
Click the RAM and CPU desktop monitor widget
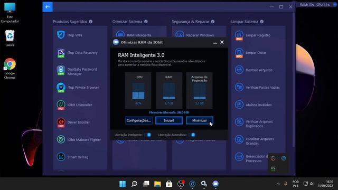[x=317, y=5]
